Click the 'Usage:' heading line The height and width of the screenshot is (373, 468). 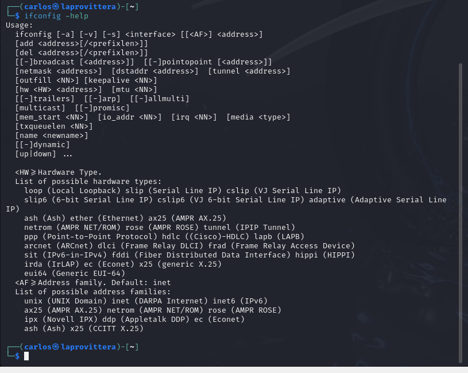(x=20, y=25)
